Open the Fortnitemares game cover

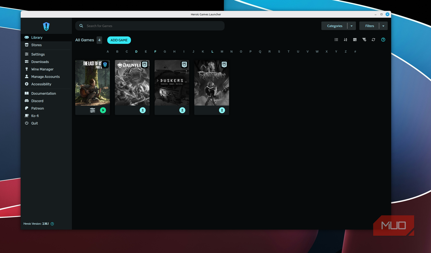(212, 83)
